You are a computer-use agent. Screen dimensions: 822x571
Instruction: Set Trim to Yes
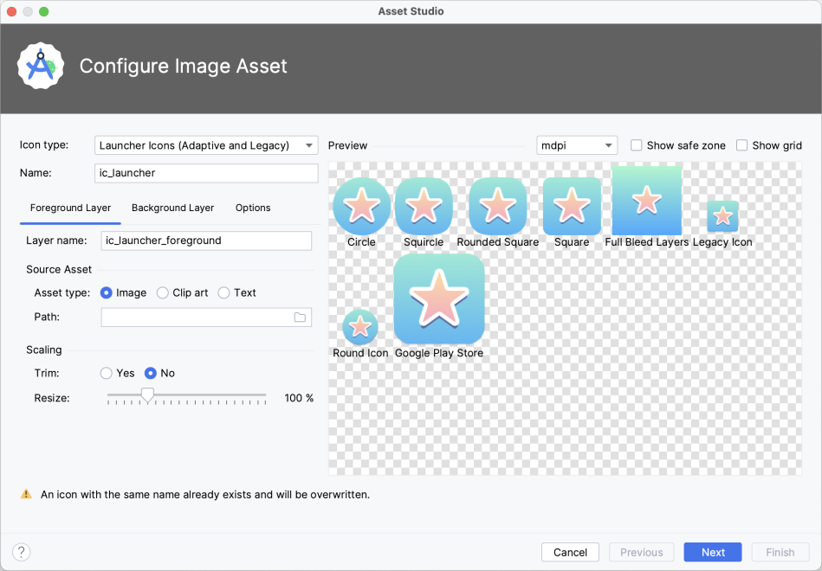tap(107, 374)
